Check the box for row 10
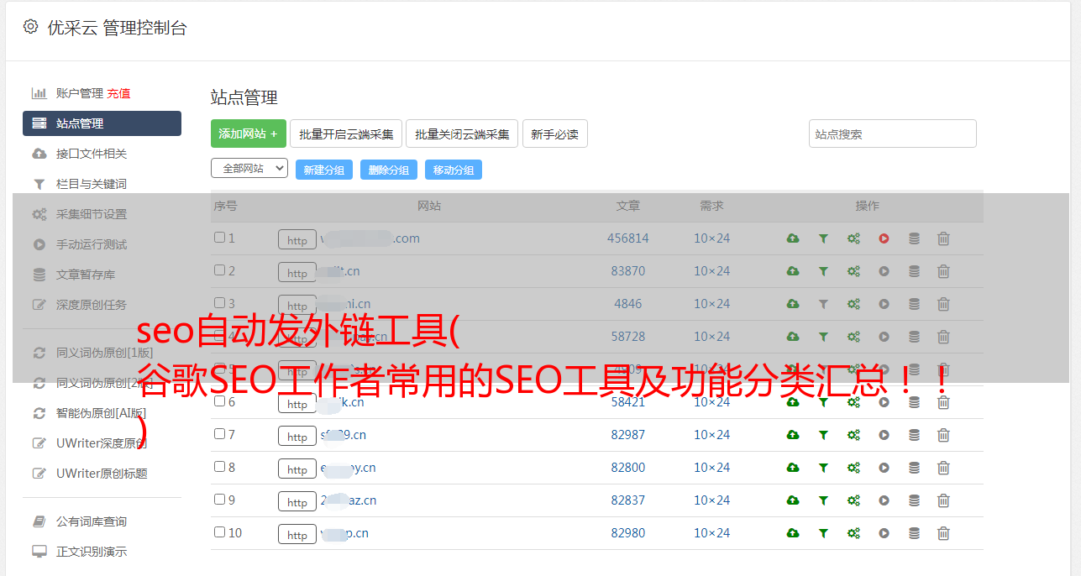Screen dimensions: 1081x576 point(219,532)
